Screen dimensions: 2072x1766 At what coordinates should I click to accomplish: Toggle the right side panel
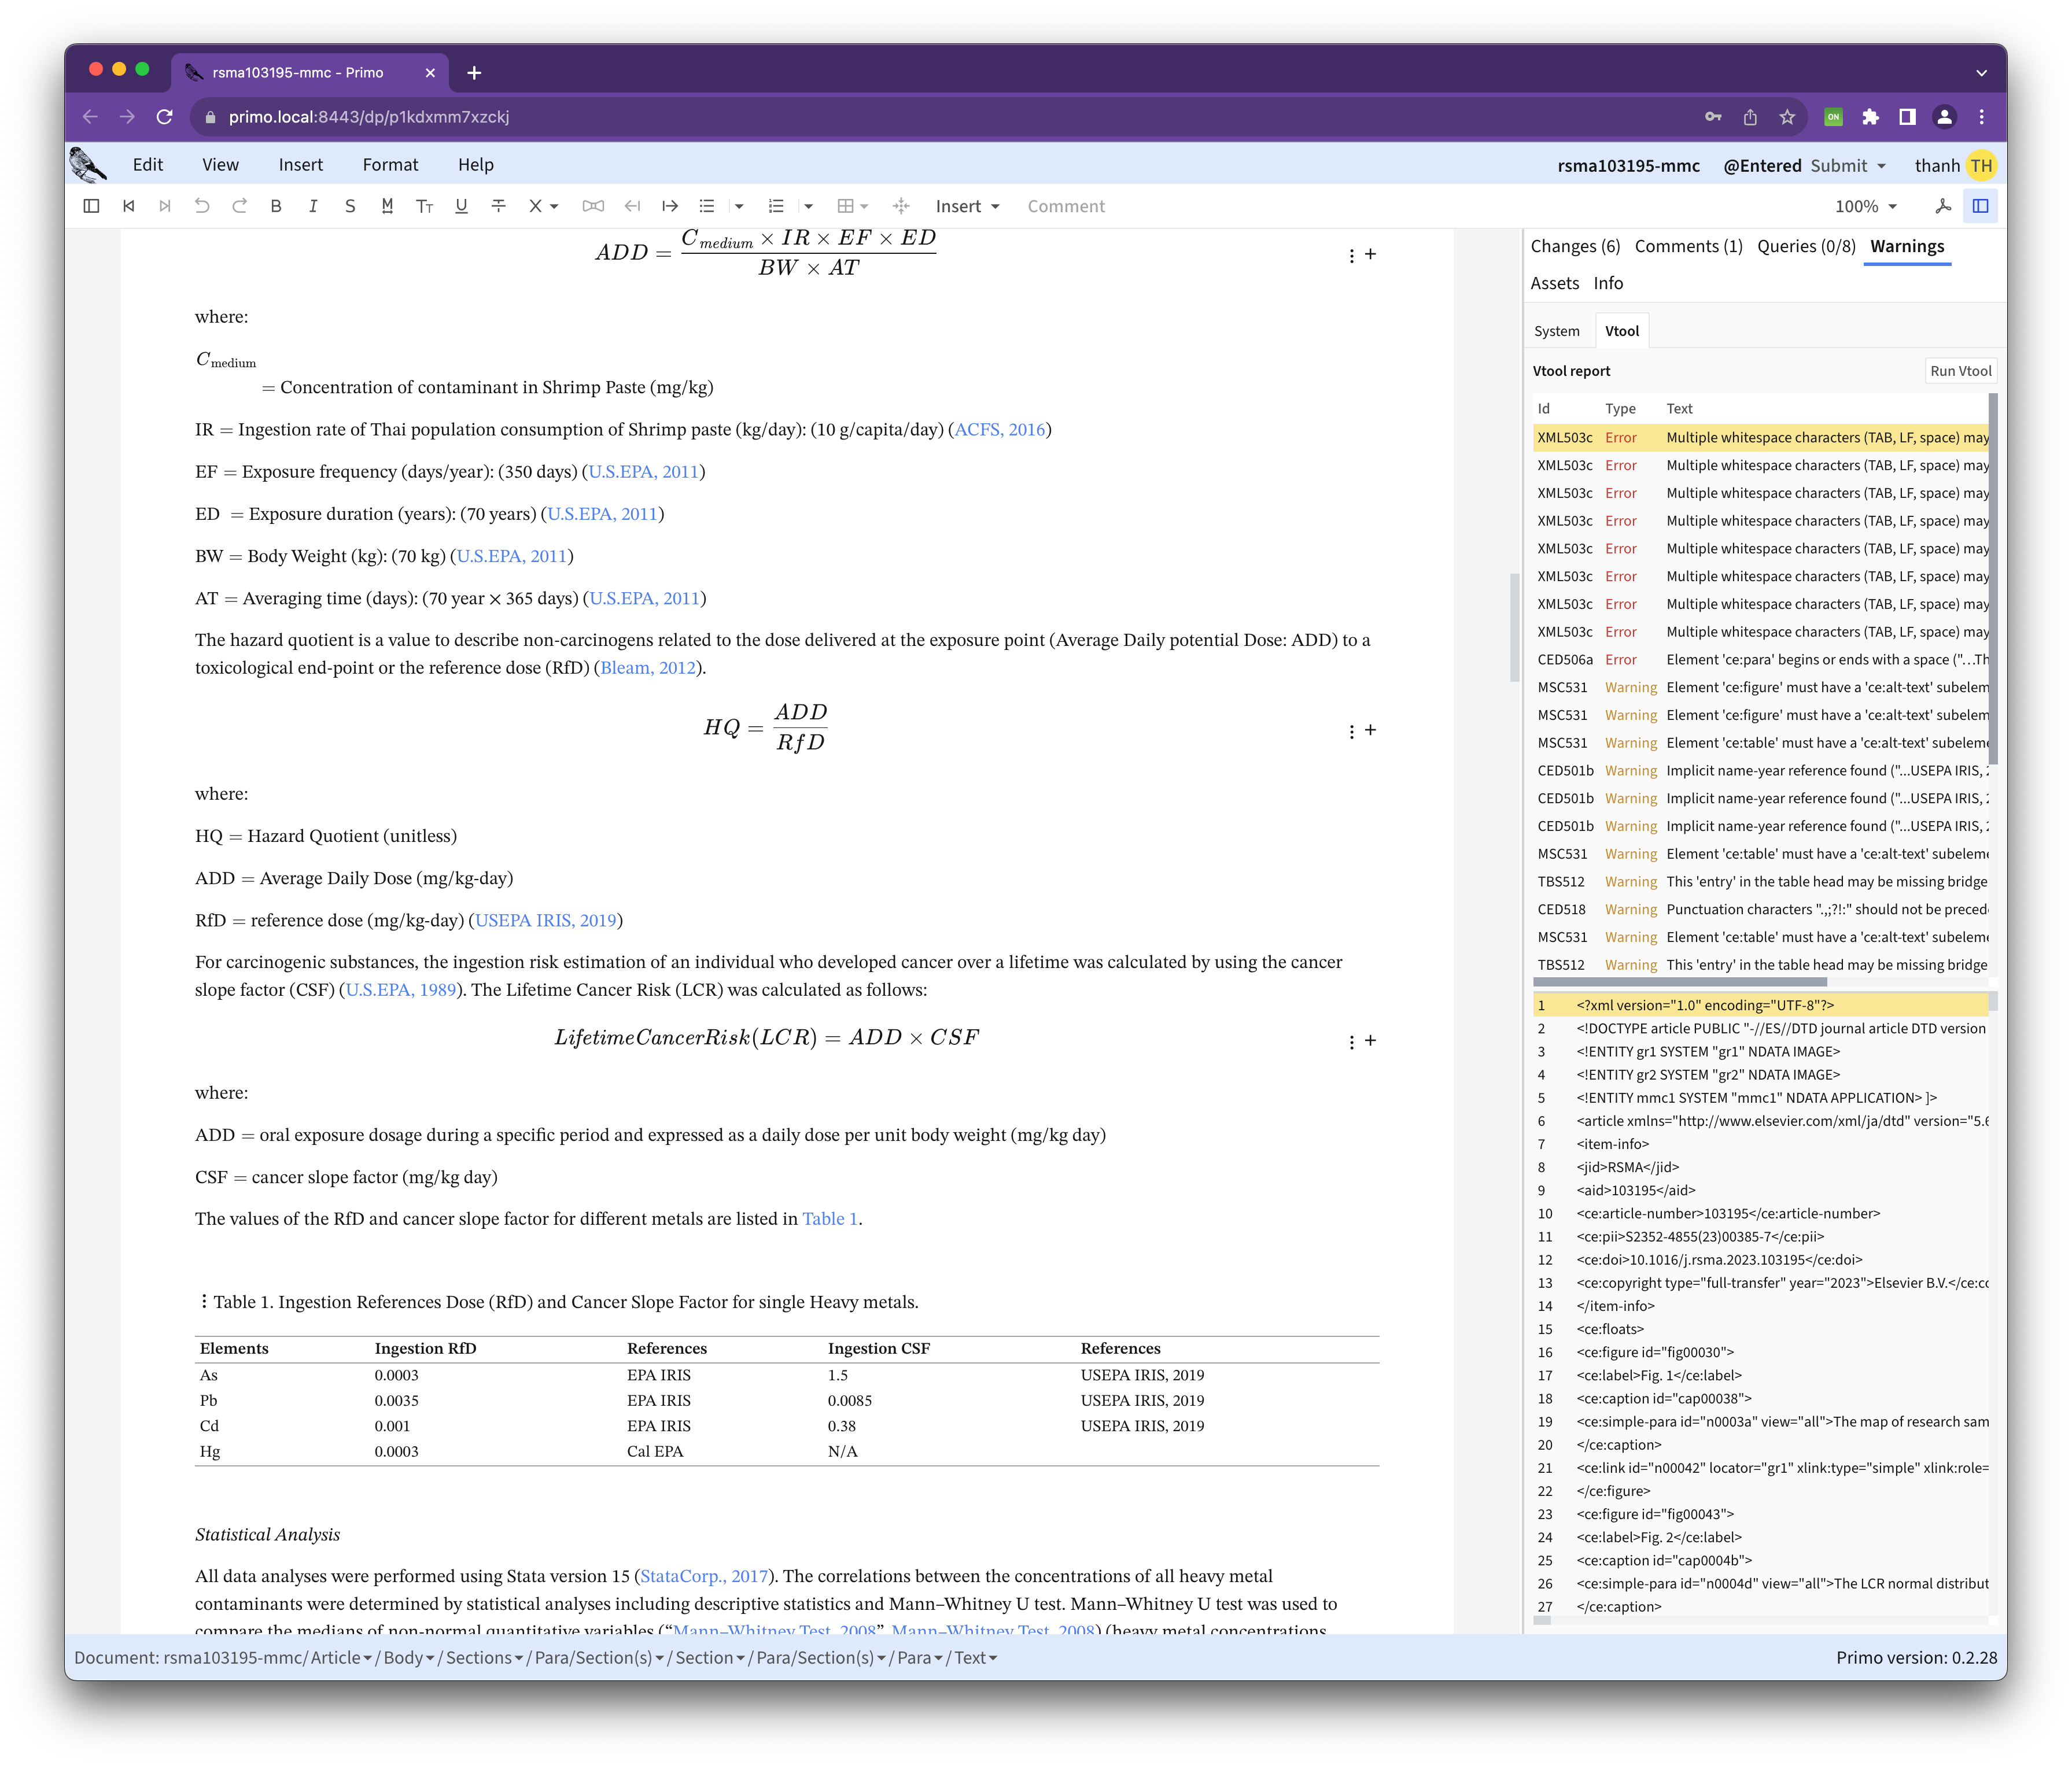pos(1980,206)
